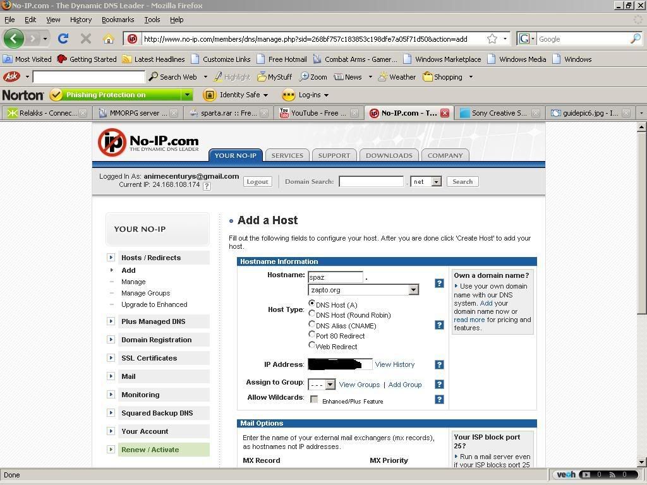Click the Ask toolbar logo

click(11, 76)
